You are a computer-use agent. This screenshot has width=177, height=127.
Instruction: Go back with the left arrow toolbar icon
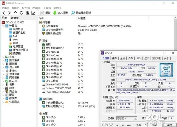[4, 13]
